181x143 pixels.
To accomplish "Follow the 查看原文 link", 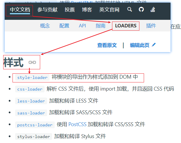I will click(x=107, y=45).
